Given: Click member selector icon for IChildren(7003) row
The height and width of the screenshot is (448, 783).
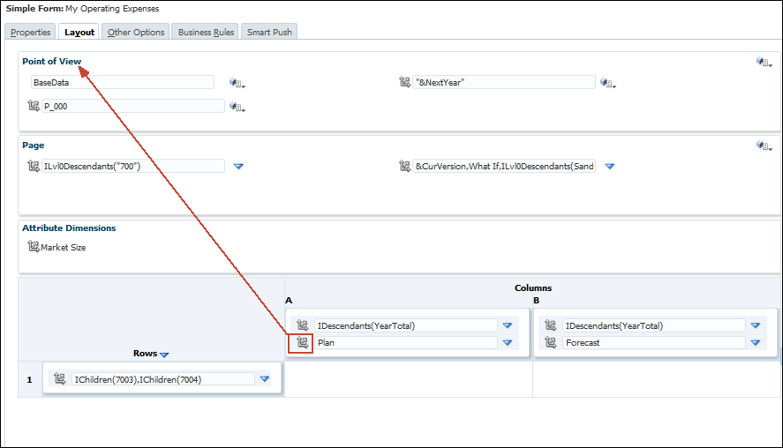Looking at the screenshot, I should pos(59,378).
